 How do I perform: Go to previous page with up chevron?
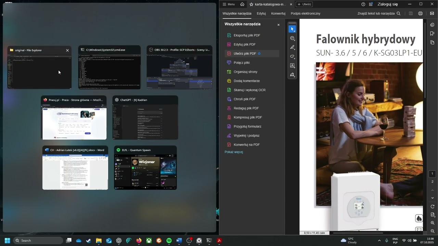(x=433, y=190)
